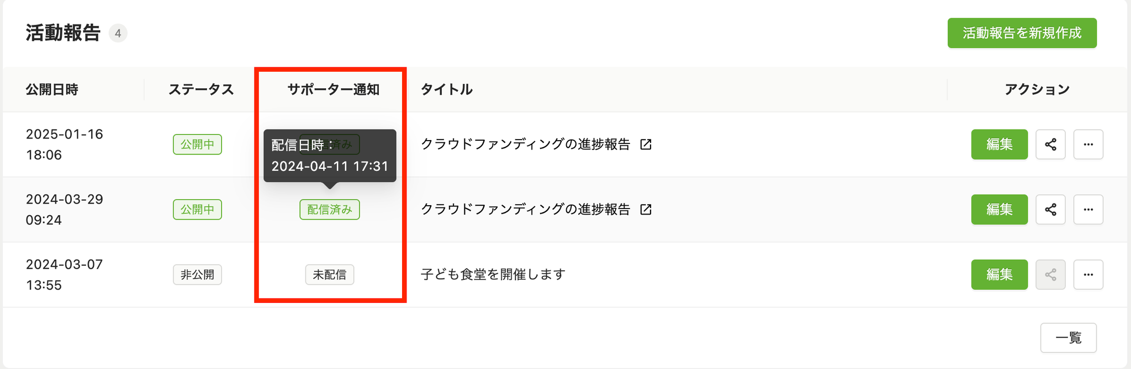Share the 2024-03-29 activity report
This screenshot has width=1131, height=369.
point(1050,210)
